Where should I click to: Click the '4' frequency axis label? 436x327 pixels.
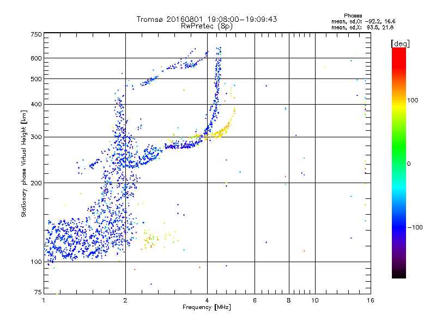coord(207,300)
